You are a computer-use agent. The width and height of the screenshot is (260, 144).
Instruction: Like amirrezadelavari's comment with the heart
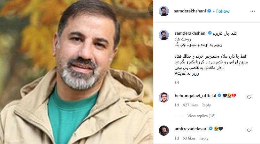[x=249, y=130]
